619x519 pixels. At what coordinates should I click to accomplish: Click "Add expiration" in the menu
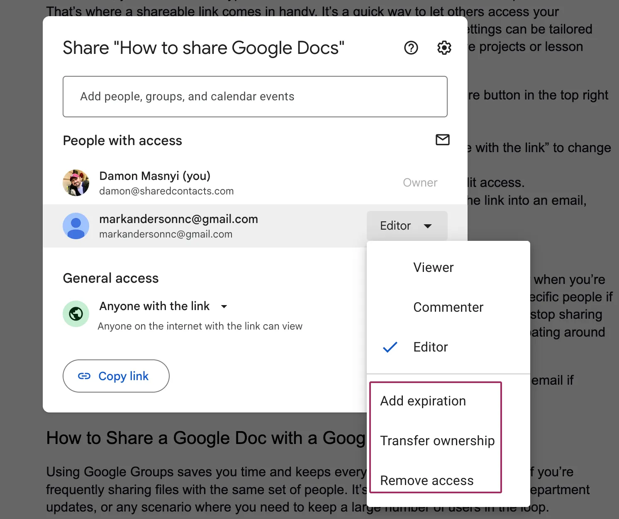pyautogui.click(x=423, y=401)
